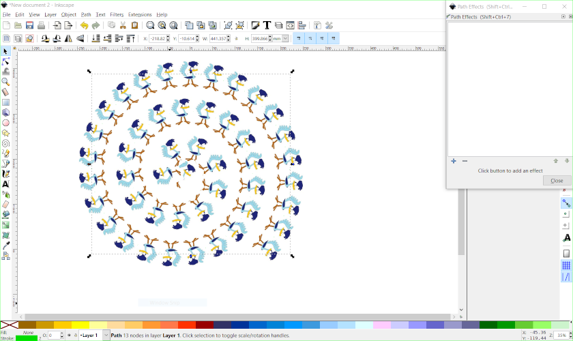Viewport: 573px width, 341px height.
Task: Click the Y coordinate input field
Action: pyautogui.click(x=187, y=38)
